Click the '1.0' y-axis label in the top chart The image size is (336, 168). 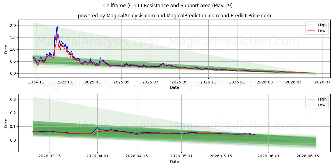click(13, 50)
